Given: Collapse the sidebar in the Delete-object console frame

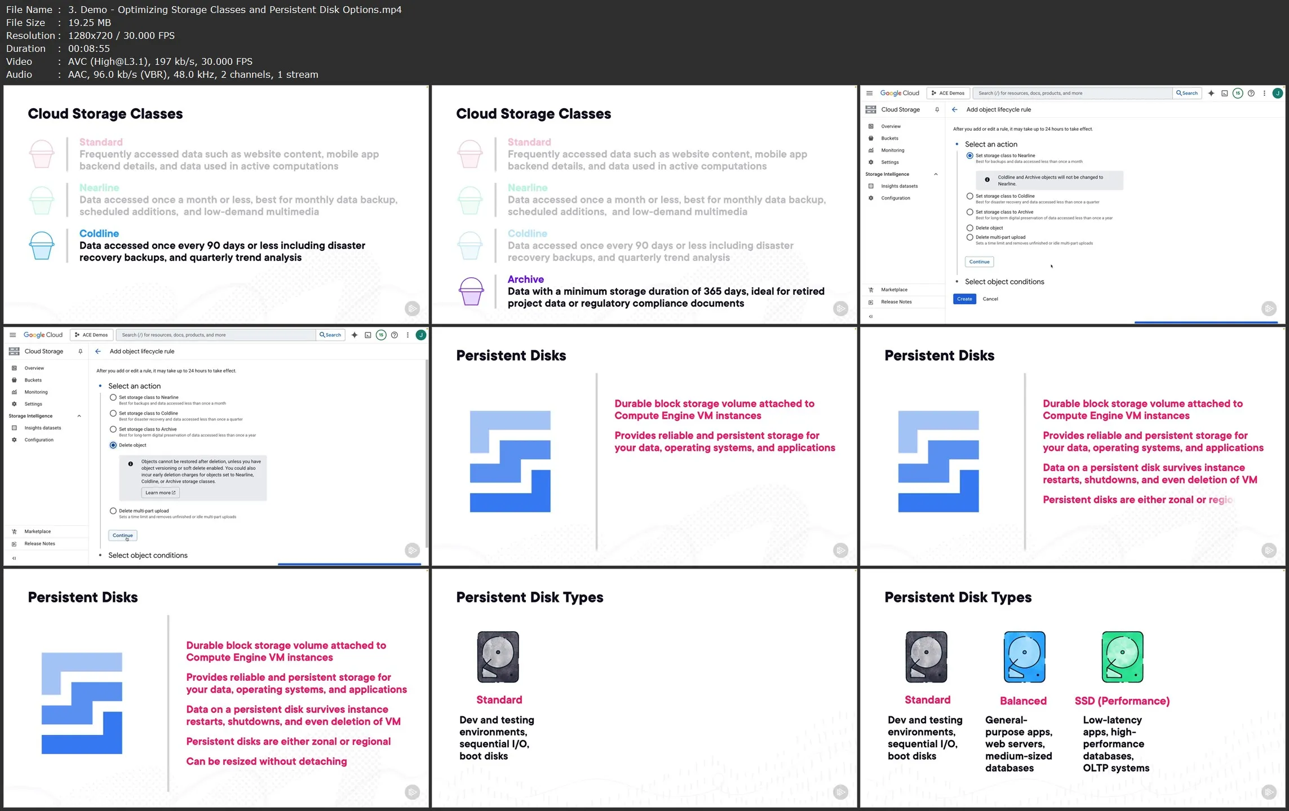Looking at the screenshot, I should (14, 559).
